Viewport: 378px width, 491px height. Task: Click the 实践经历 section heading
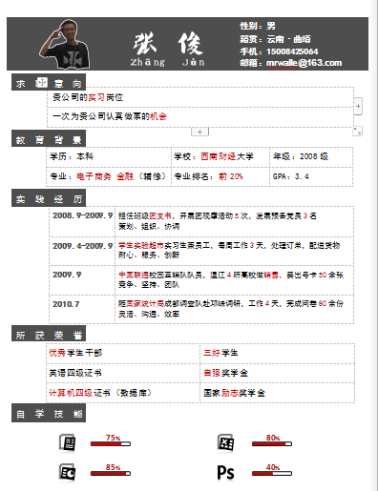49,198
